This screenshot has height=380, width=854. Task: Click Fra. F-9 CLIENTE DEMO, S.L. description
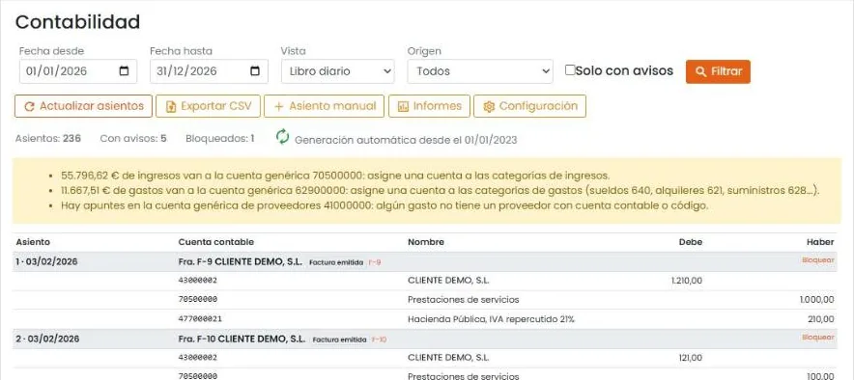(241, 261)
